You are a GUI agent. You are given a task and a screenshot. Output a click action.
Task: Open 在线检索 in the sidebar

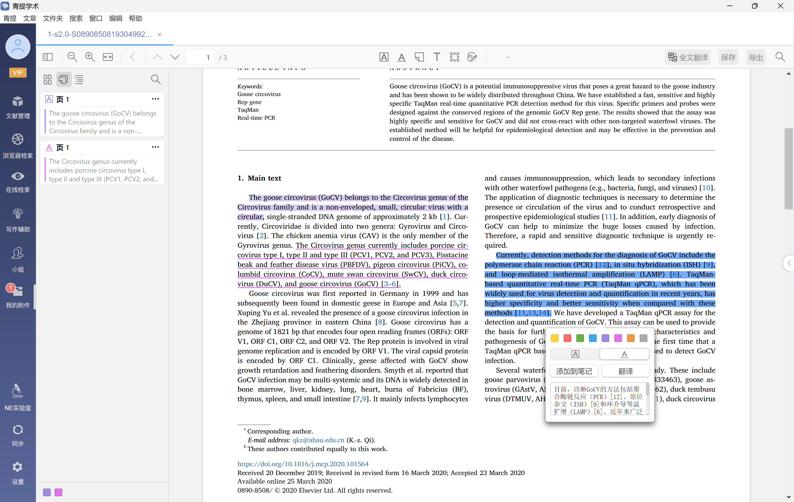(x=18, y=182)
